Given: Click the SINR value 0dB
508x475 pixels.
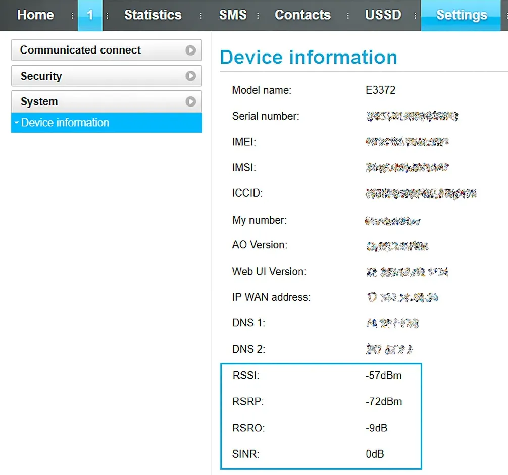Looking at the screenshot, I should (375, 454).
